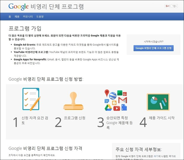Click the Google 비영리 단체 프로그램 신청 button
Screen dimensions: 184x160
point(153,48)
